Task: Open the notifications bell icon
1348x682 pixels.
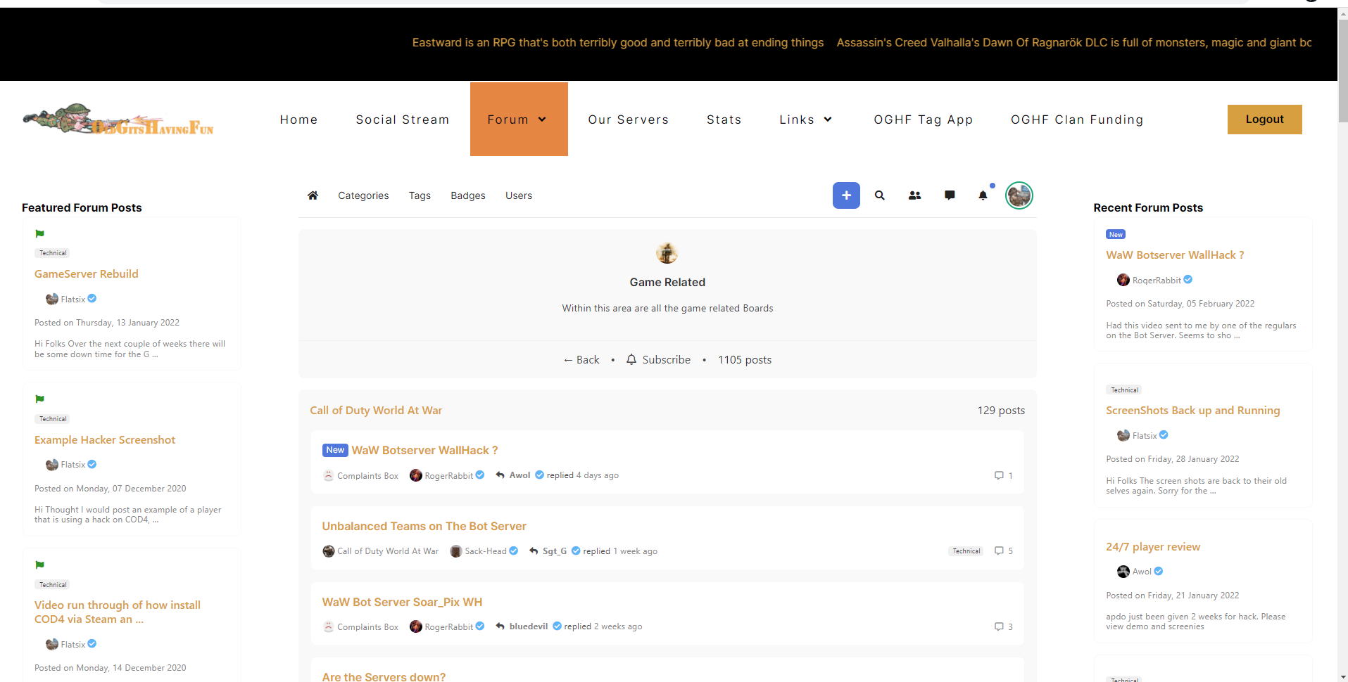Action: 983,195
